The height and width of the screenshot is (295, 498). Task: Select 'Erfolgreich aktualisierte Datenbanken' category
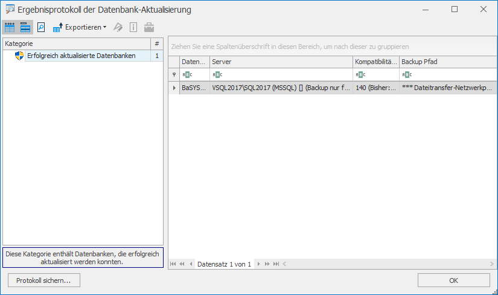[x=81, y=56]
